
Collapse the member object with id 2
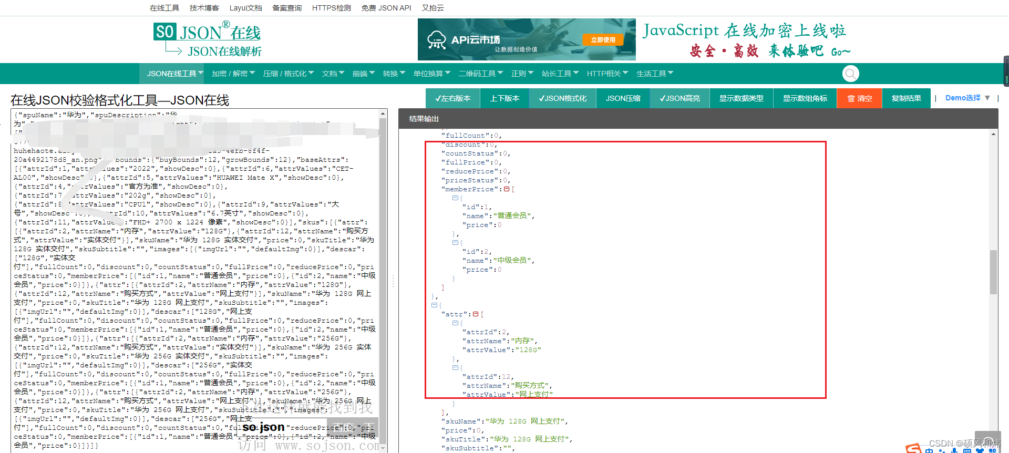pos(455,243)
